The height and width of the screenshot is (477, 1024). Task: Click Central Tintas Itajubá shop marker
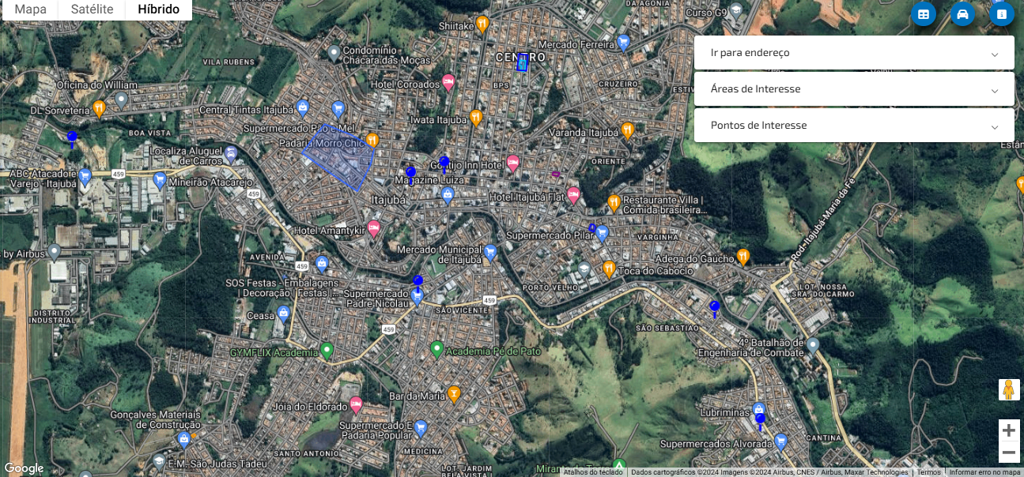[x=303, y=108]
